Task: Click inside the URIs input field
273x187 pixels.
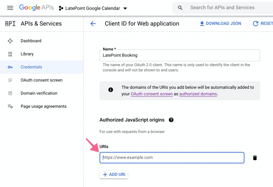Action: [x=172, y=158]
